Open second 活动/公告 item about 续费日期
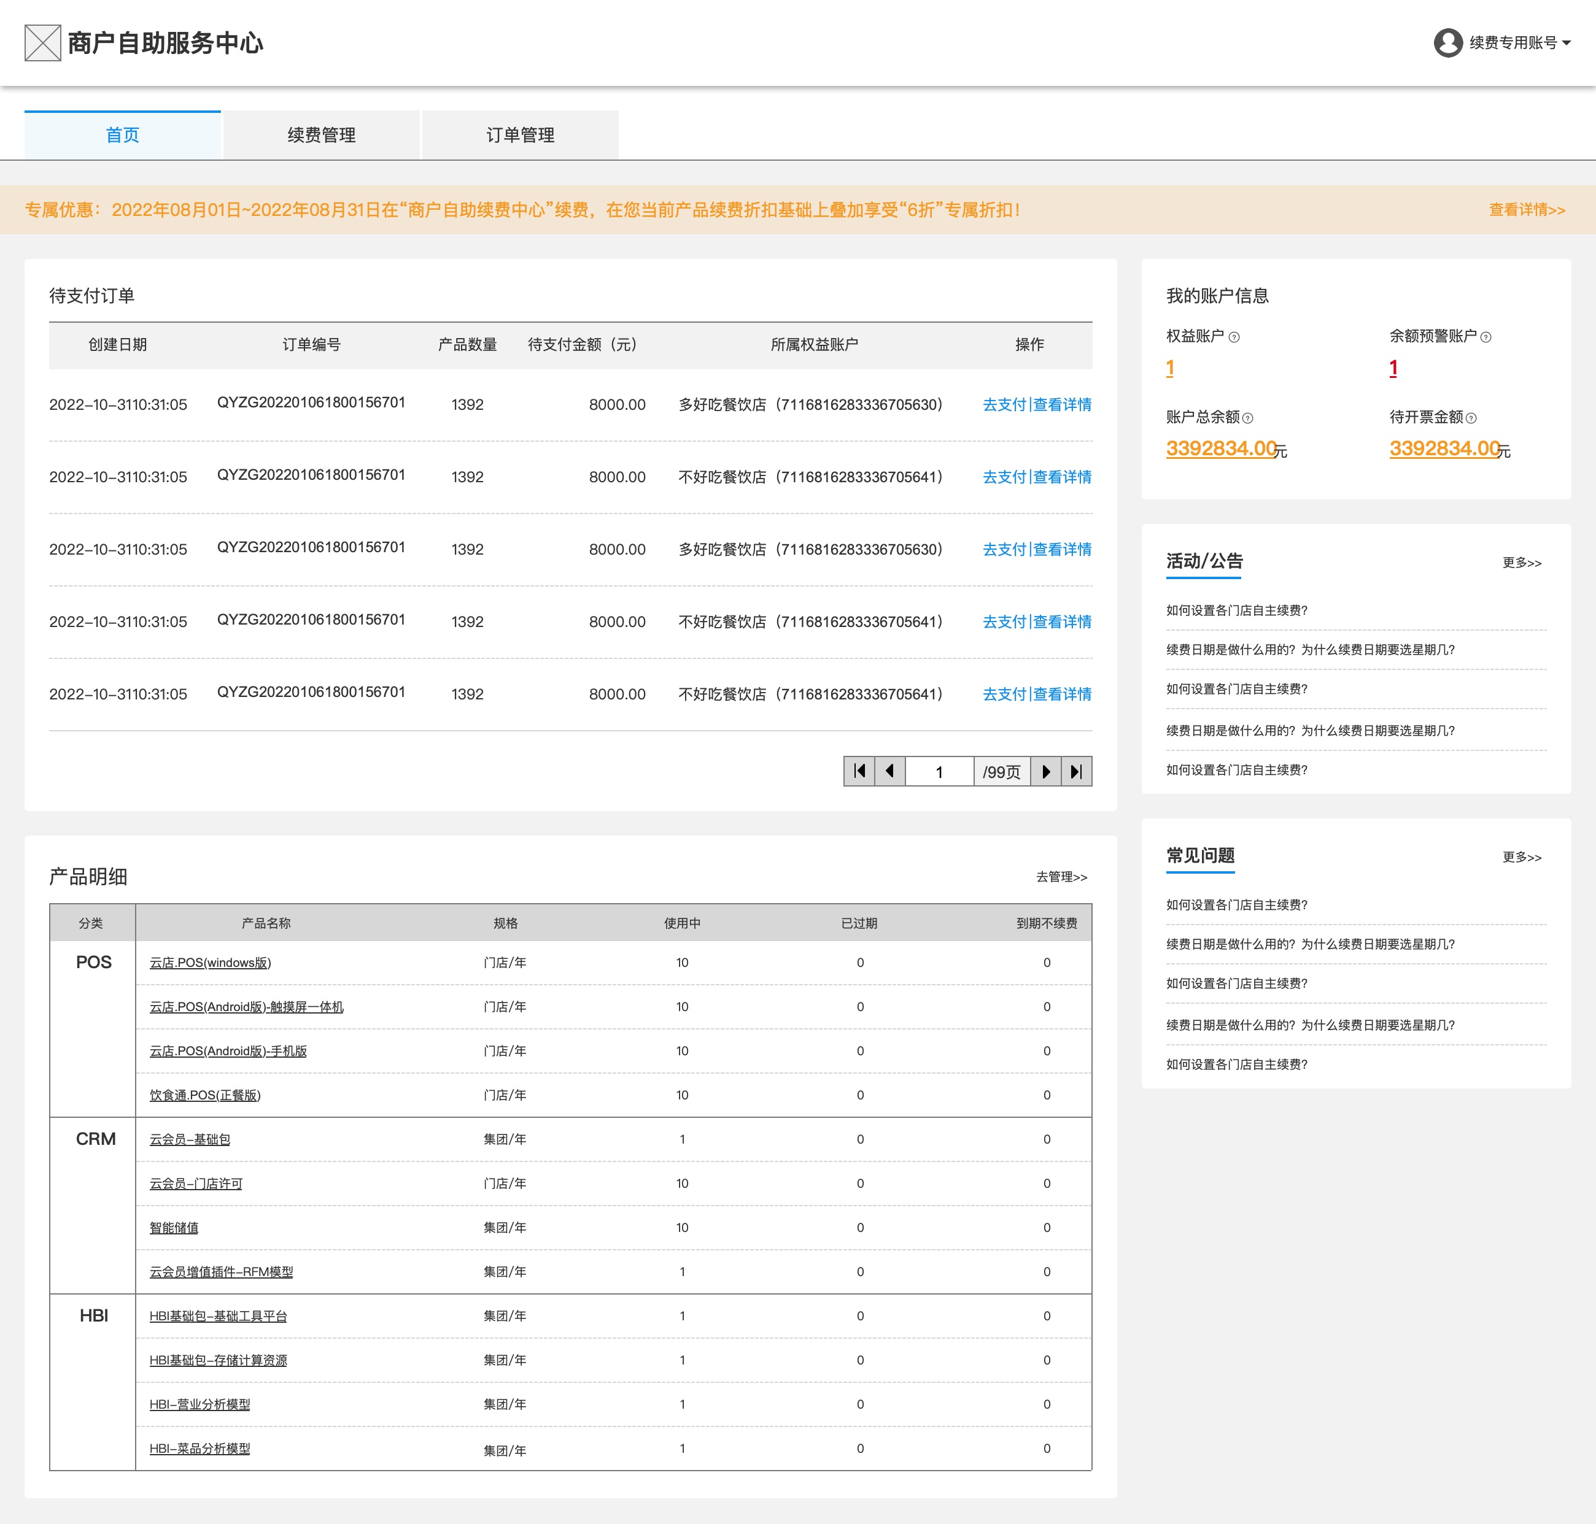This screenshot has width=1596, height=1524. point(1310,649)
